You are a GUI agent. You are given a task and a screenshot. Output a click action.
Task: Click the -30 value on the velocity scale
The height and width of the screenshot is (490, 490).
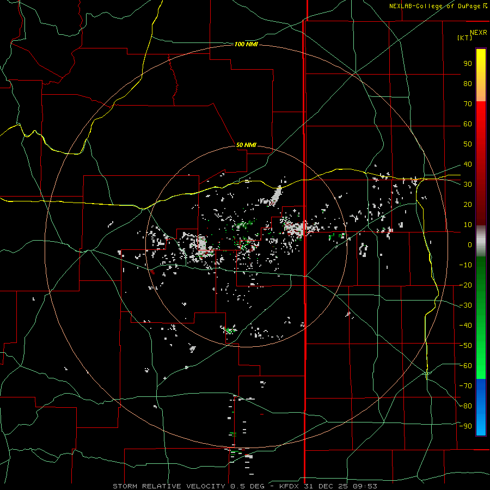pos(465,305)
